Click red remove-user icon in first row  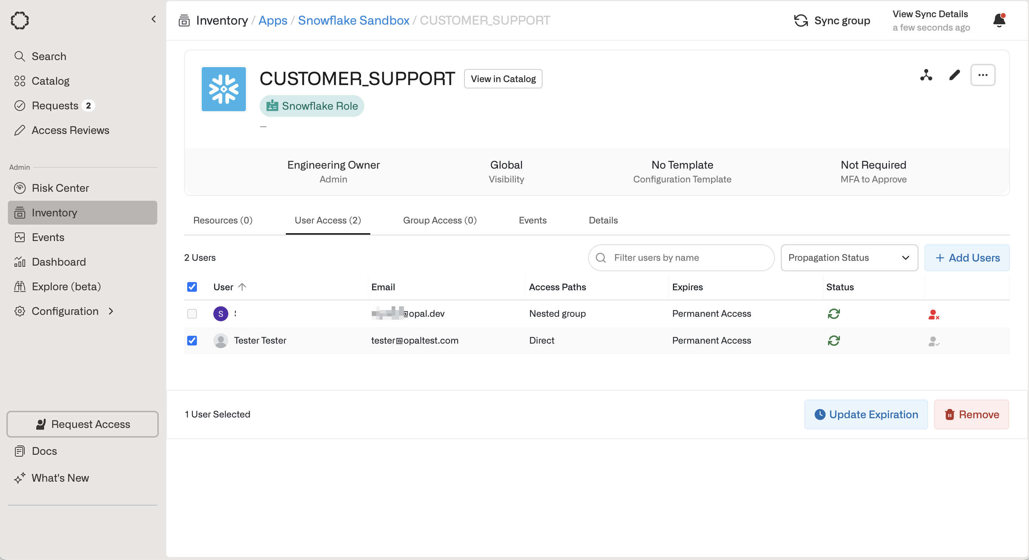933,314
